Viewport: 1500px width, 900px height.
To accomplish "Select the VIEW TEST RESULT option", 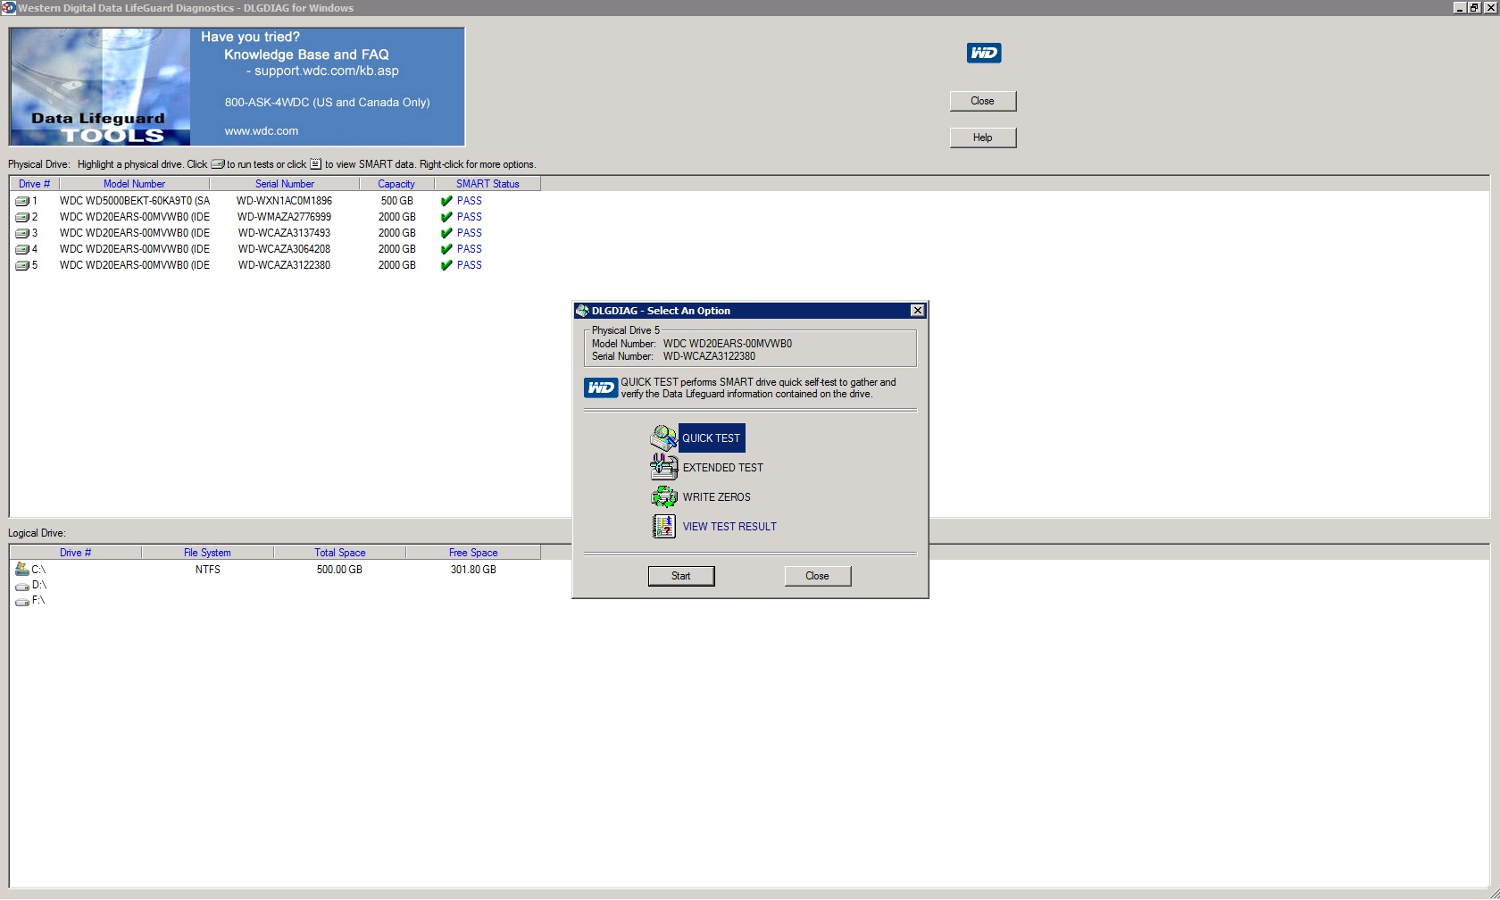I will tap(729, 527).
